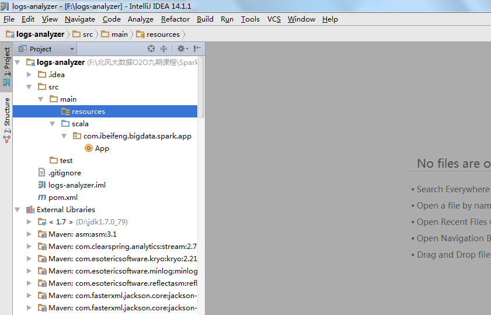Open the Code menu
The height and width of the screenshot is (315, 491).
pos(112,19)
